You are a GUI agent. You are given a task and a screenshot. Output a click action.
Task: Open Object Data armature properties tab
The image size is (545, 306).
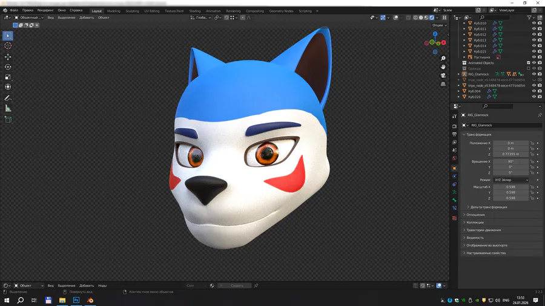(x=454, y=192)
